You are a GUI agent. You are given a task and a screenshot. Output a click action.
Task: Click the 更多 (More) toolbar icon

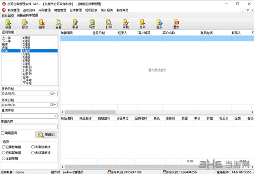click(x=160, y=24)
